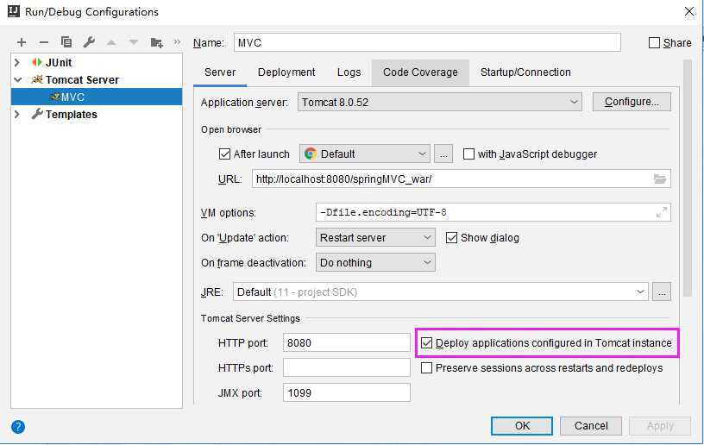
Task: Click the Apply button
Action: coord(660,426)
